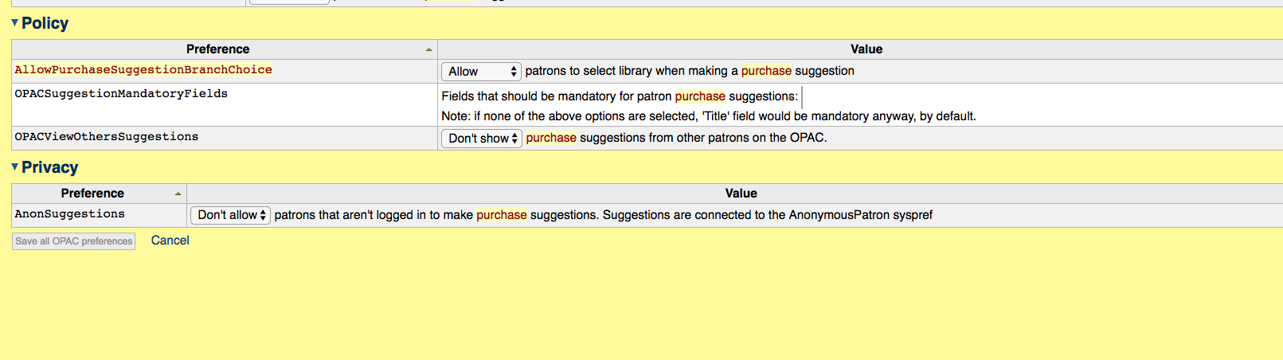Open the Allow dropdown for branch choice
This screenshot has width=1283, height=360.
[481, 72]
